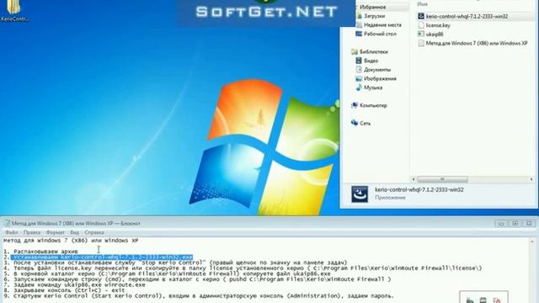Image resolution: width=539 pixels, height=303 pixels.
Task: Click the Загрузки folder icon in sidebar
Action: (359, 16)
